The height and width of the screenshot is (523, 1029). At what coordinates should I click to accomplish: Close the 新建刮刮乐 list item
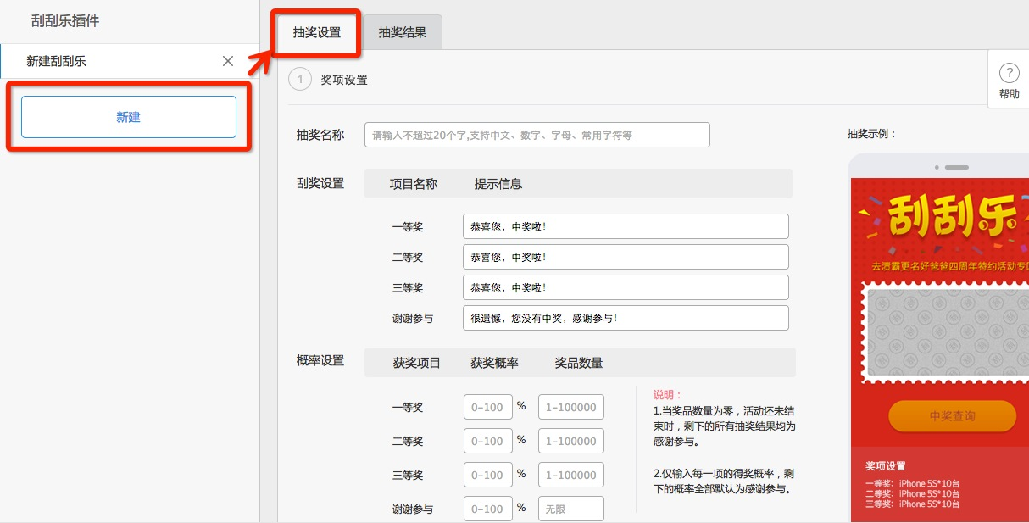click(227, 61)
